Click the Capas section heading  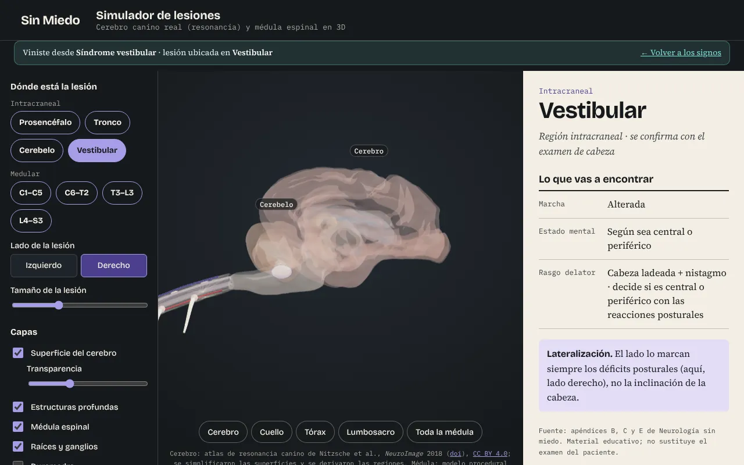(24, 332)
